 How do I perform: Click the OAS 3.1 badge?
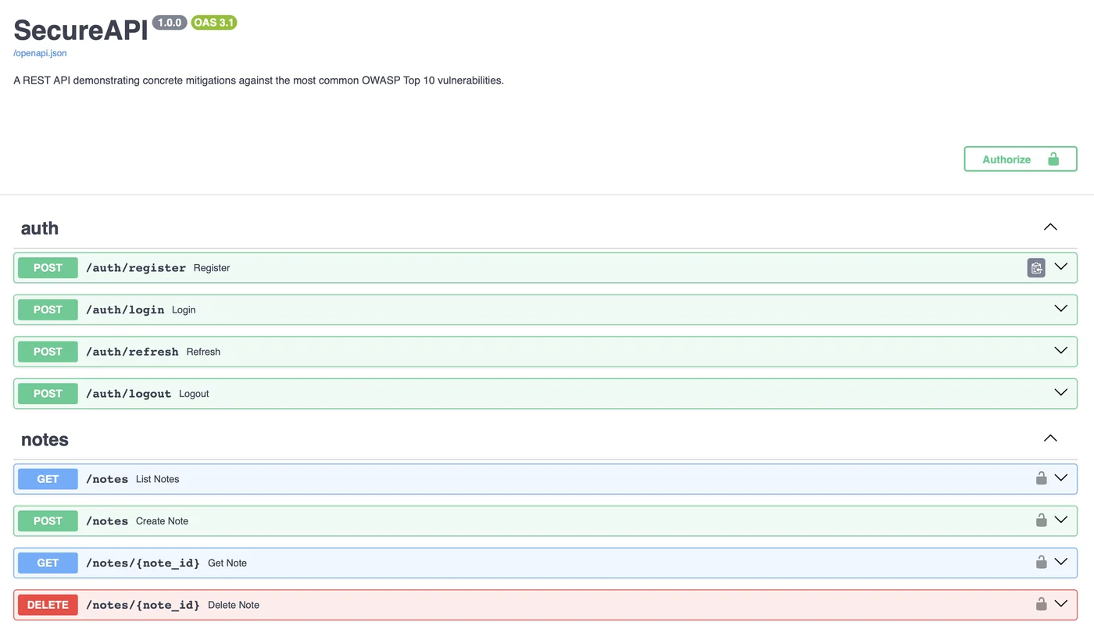[214, 23]
